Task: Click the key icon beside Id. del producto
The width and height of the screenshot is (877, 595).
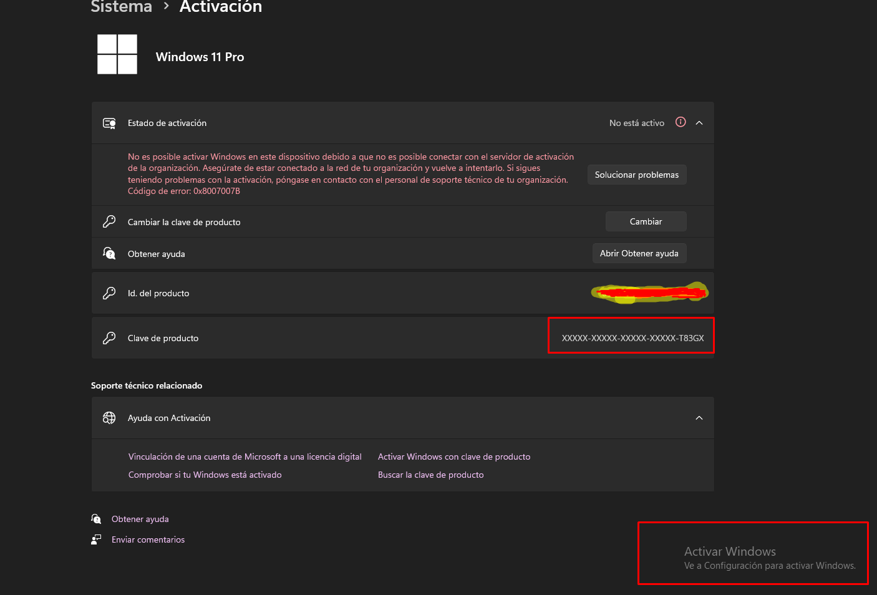Action: tap(109, 293)
